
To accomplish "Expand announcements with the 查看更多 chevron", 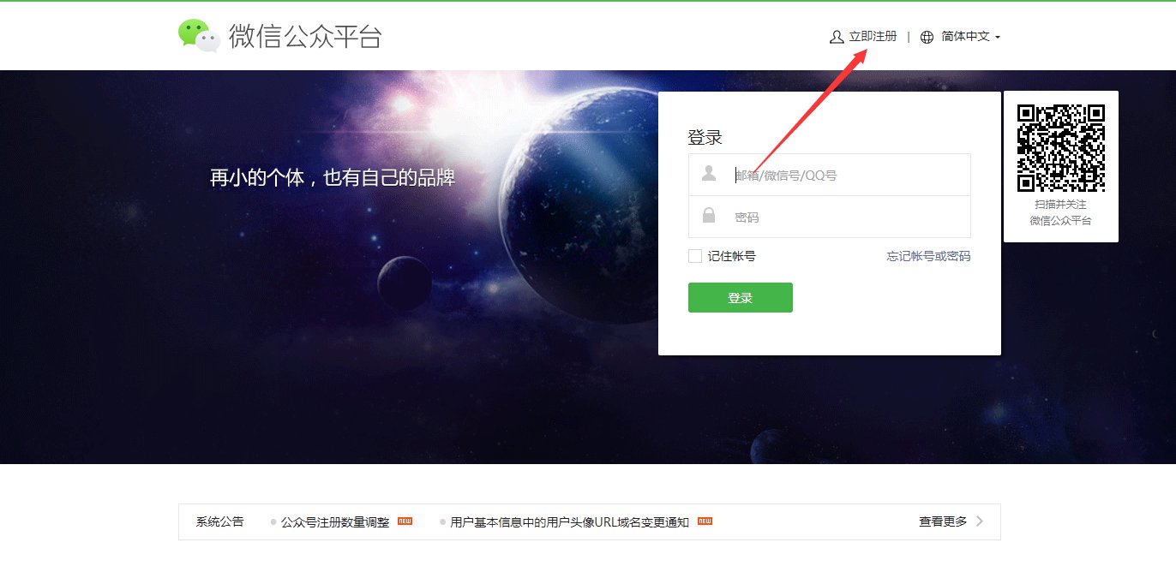I will pyautogui.click(x=979, y=521).
